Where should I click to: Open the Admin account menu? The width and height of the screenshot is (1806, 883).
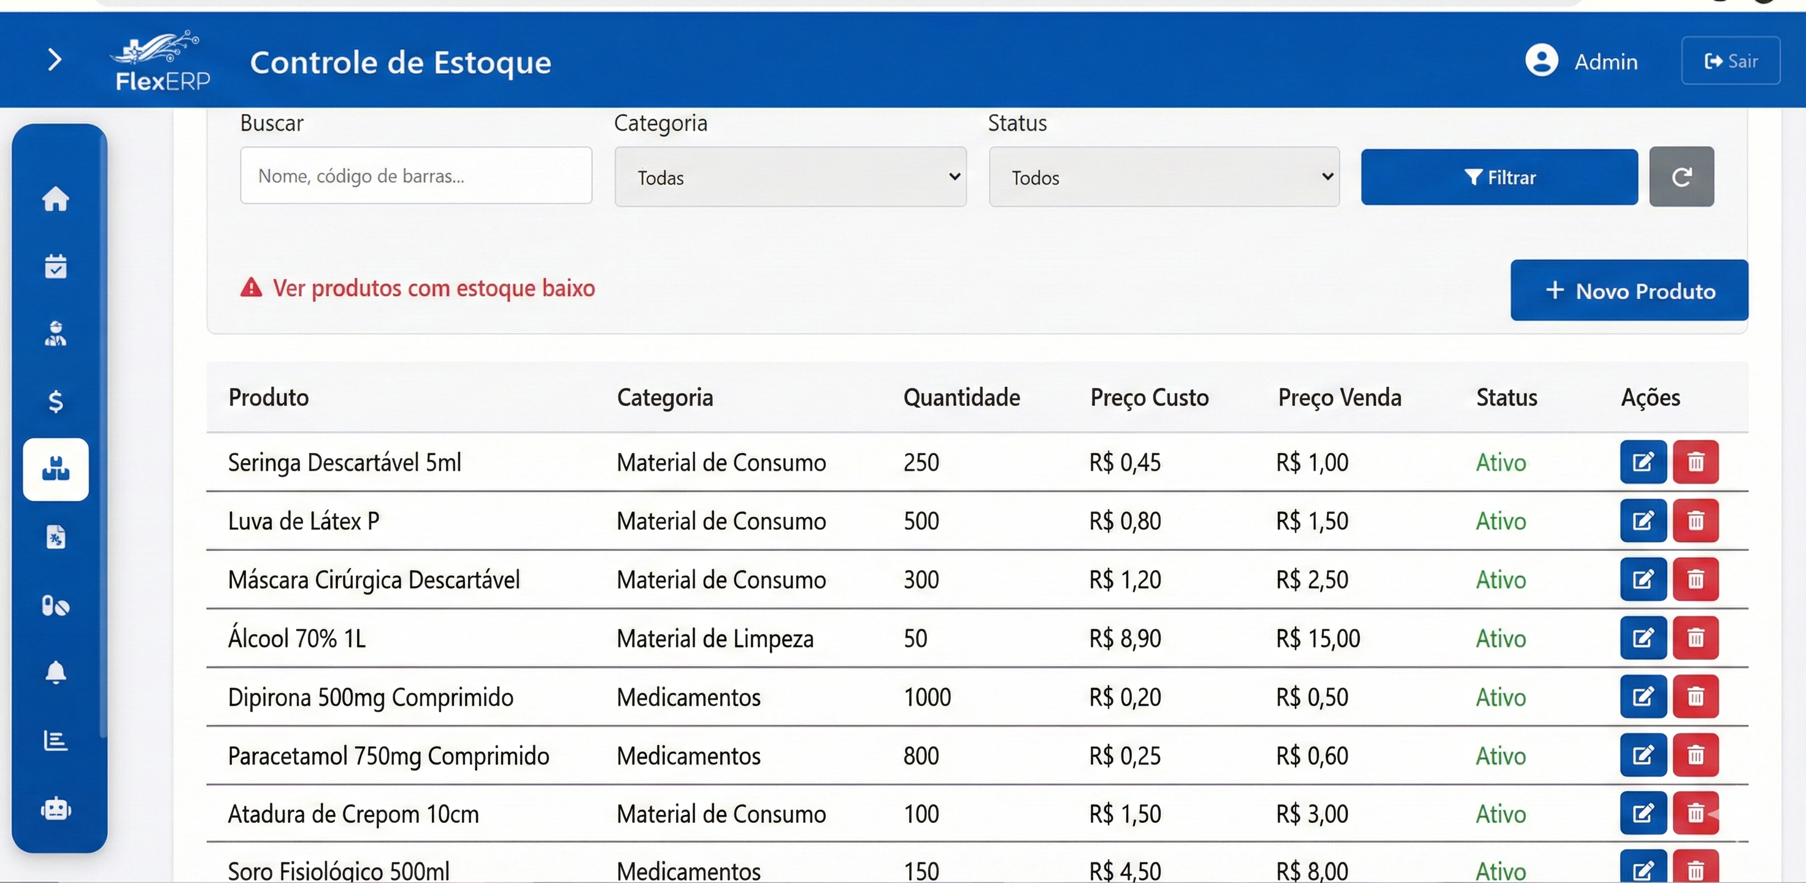click(x=1585, y=61)
